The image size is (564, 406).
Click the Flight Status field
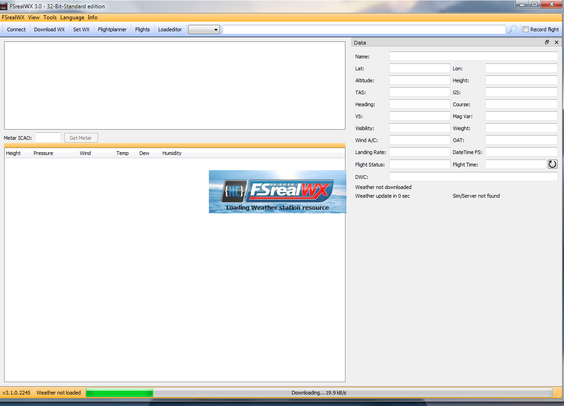point(420,164)
